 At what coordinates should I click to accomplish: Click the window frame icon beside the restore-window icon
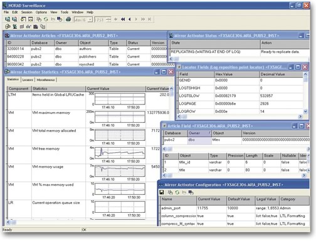pos(31,19)
